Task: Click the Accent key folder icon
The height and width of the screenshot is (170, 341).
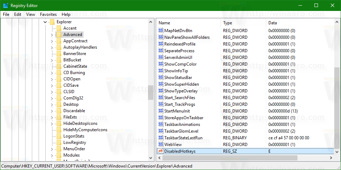Action: 59,28
